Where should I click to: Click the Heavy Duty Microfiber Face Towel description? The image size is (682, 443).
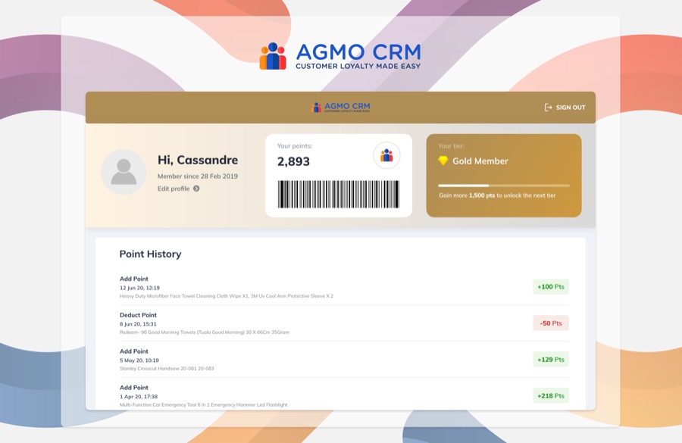point(227,296)
